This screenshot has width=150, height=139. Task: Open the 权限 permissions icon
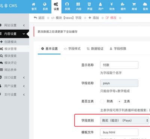pyautogui.click(x=67, y=4)
